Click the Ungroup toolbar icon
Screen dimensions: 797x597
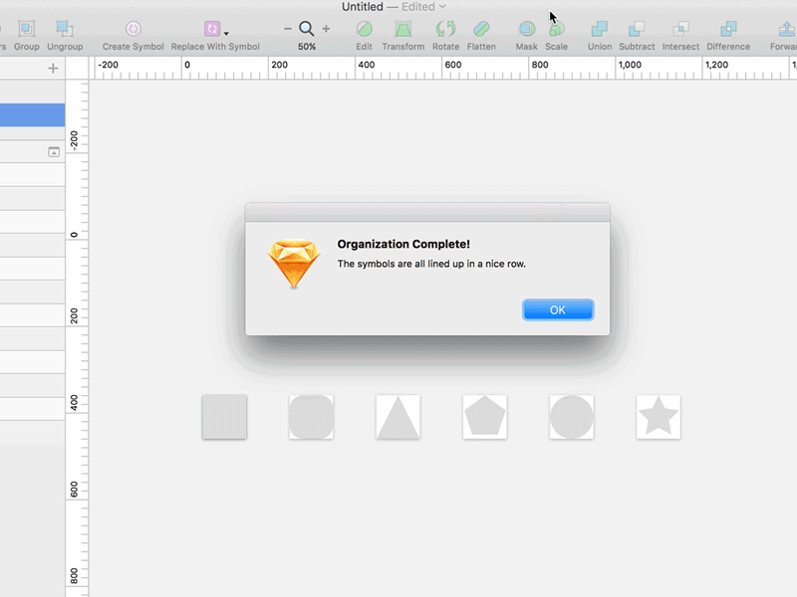(x=65, y=29)
